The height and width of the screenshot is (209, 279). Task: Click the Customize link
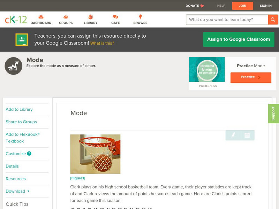pyautogui.click(x=16, y=154)
